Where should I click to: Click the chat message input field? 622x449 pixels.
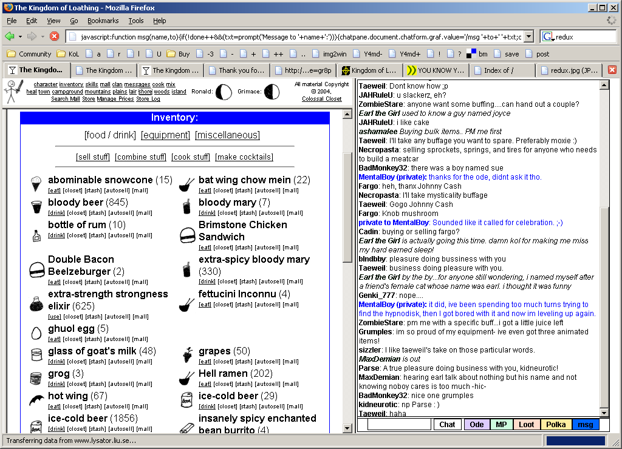coord(399,425)
